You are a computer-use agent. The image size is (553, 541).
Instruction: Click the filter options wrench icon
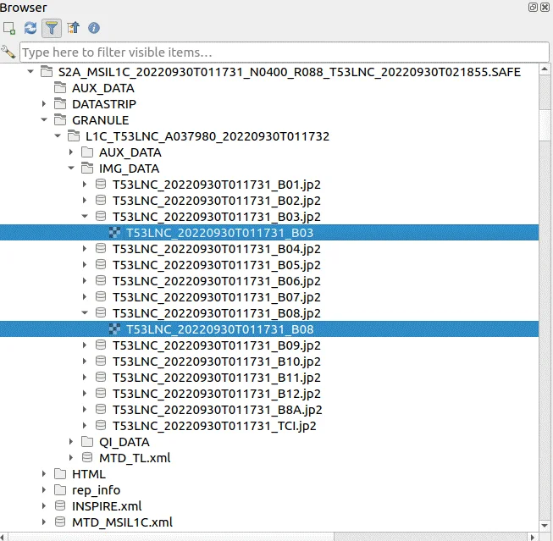point(9,52)
